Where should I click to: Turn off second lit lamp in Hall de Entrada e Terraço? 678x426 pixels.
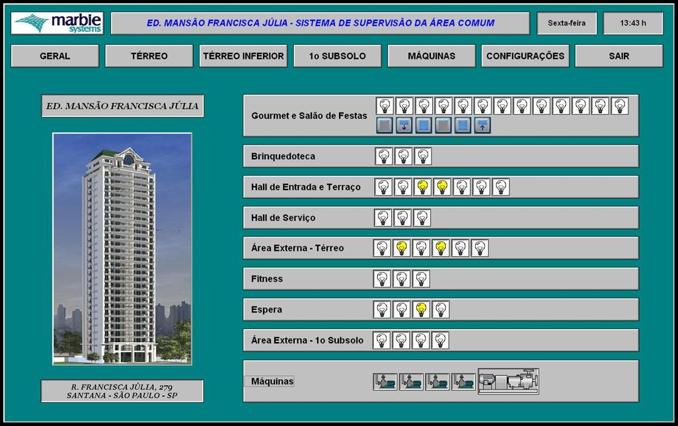[442, 187]
